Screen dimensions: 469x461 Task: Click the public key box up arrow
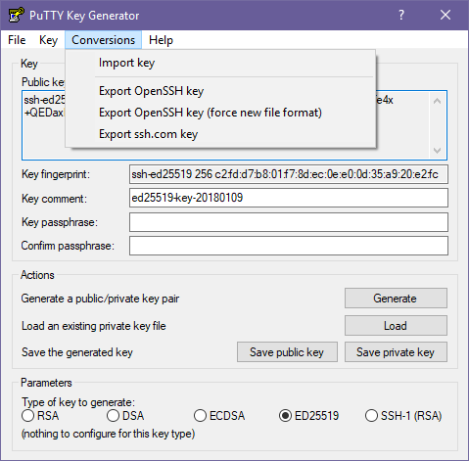[437, 101]
